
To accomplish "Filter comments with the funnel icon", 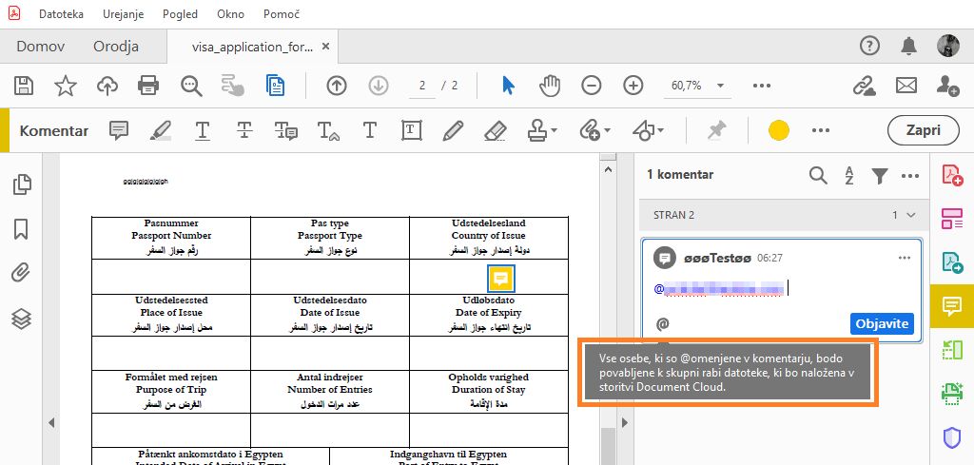I will [879, 176].
